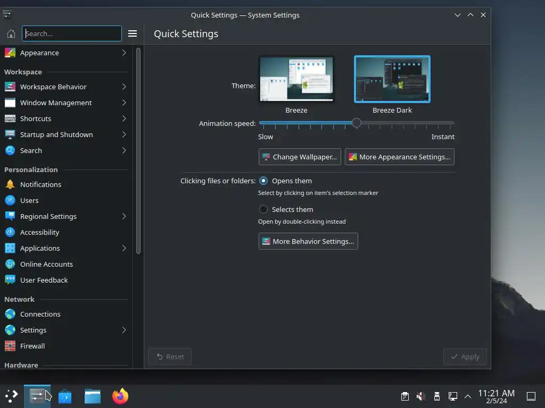Open the Notifications settings entry
The image size is (545, 408).
coord(66,184)
